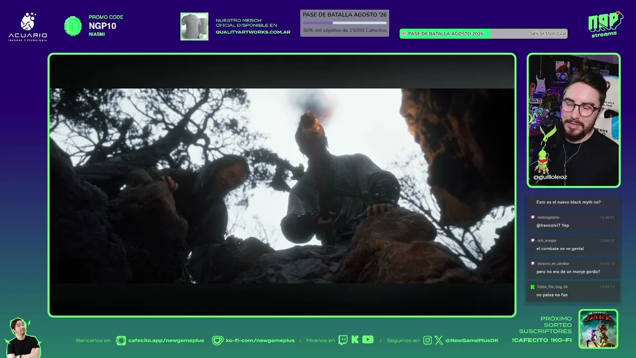Screen dimensions: 636x358
Task: Click chat message 'no palos no fun'
Action: (552, 295)
